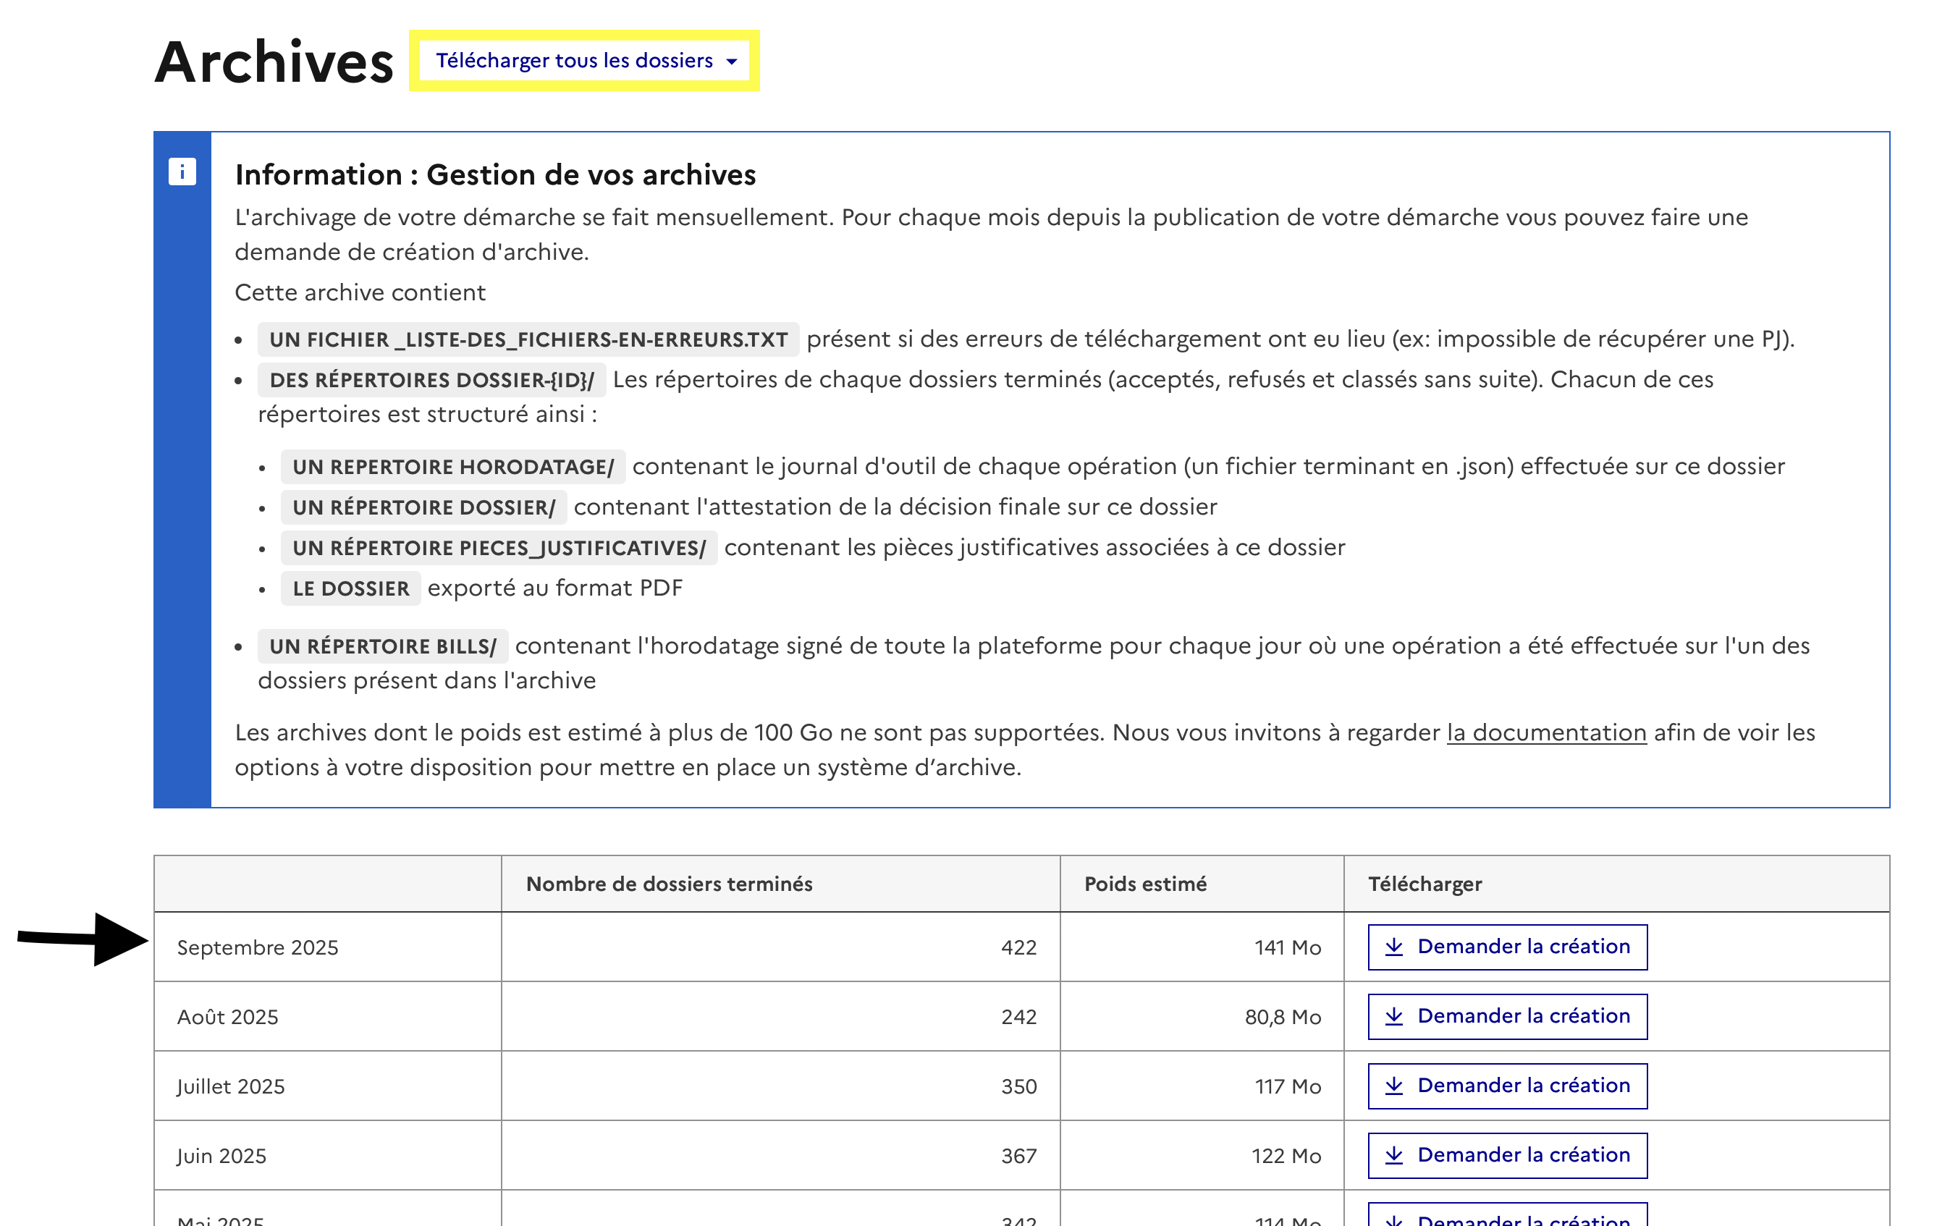
Task: Select the 'Septembre 2025' row label
Action: (258, 947)
